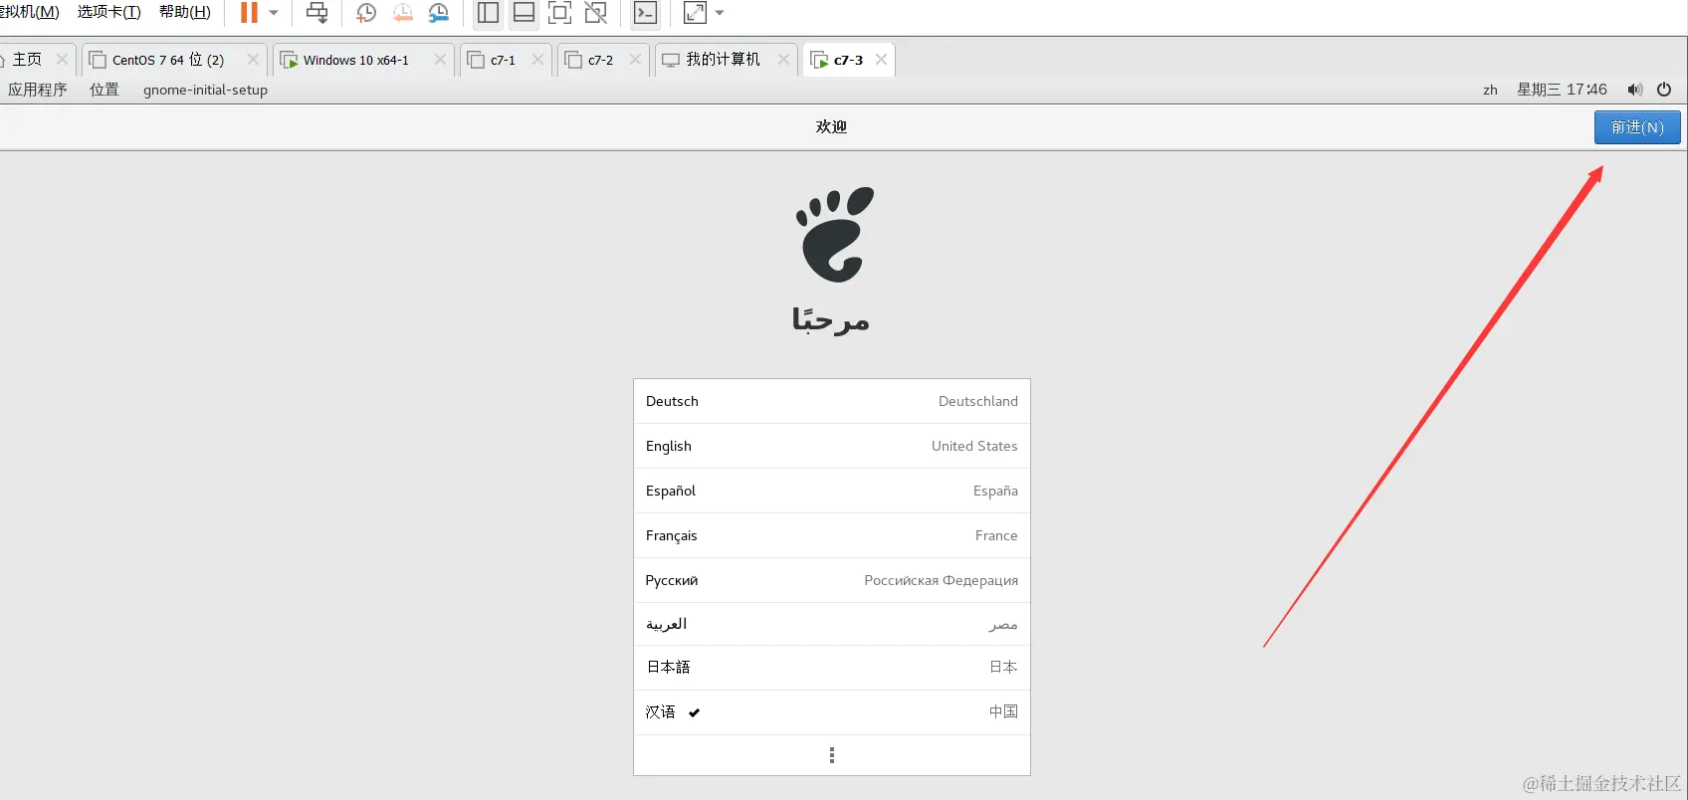Expand the dropdown arrow beside the stretch icon
The height and width of the screenshot is (800, 1688).
click(720, 13)
